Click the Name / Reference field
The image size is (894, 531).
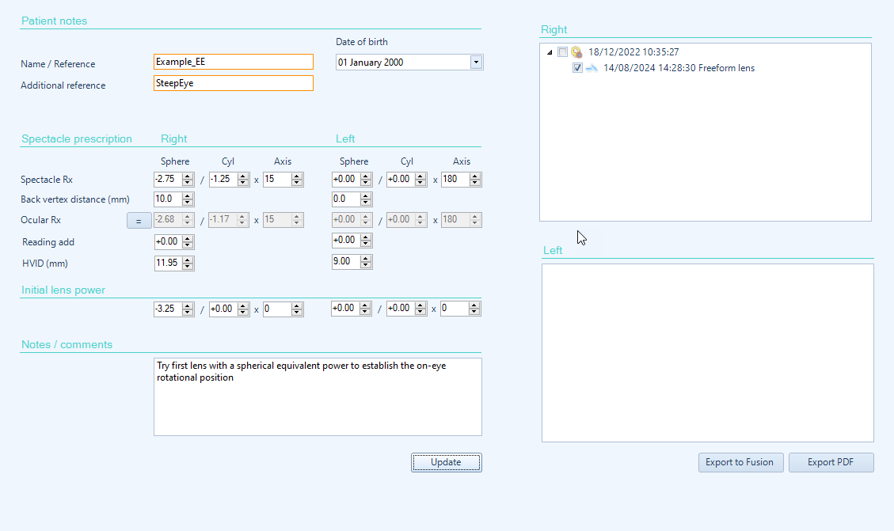(x=233, y=62)
